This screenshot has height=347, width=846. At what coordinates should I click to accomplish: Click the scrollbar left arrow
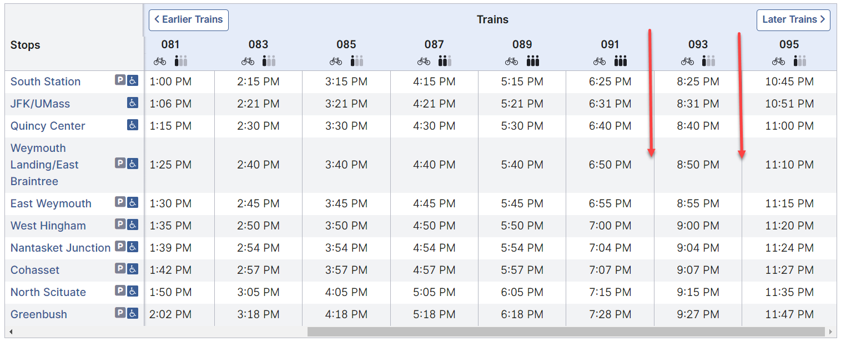coord(11,331)
